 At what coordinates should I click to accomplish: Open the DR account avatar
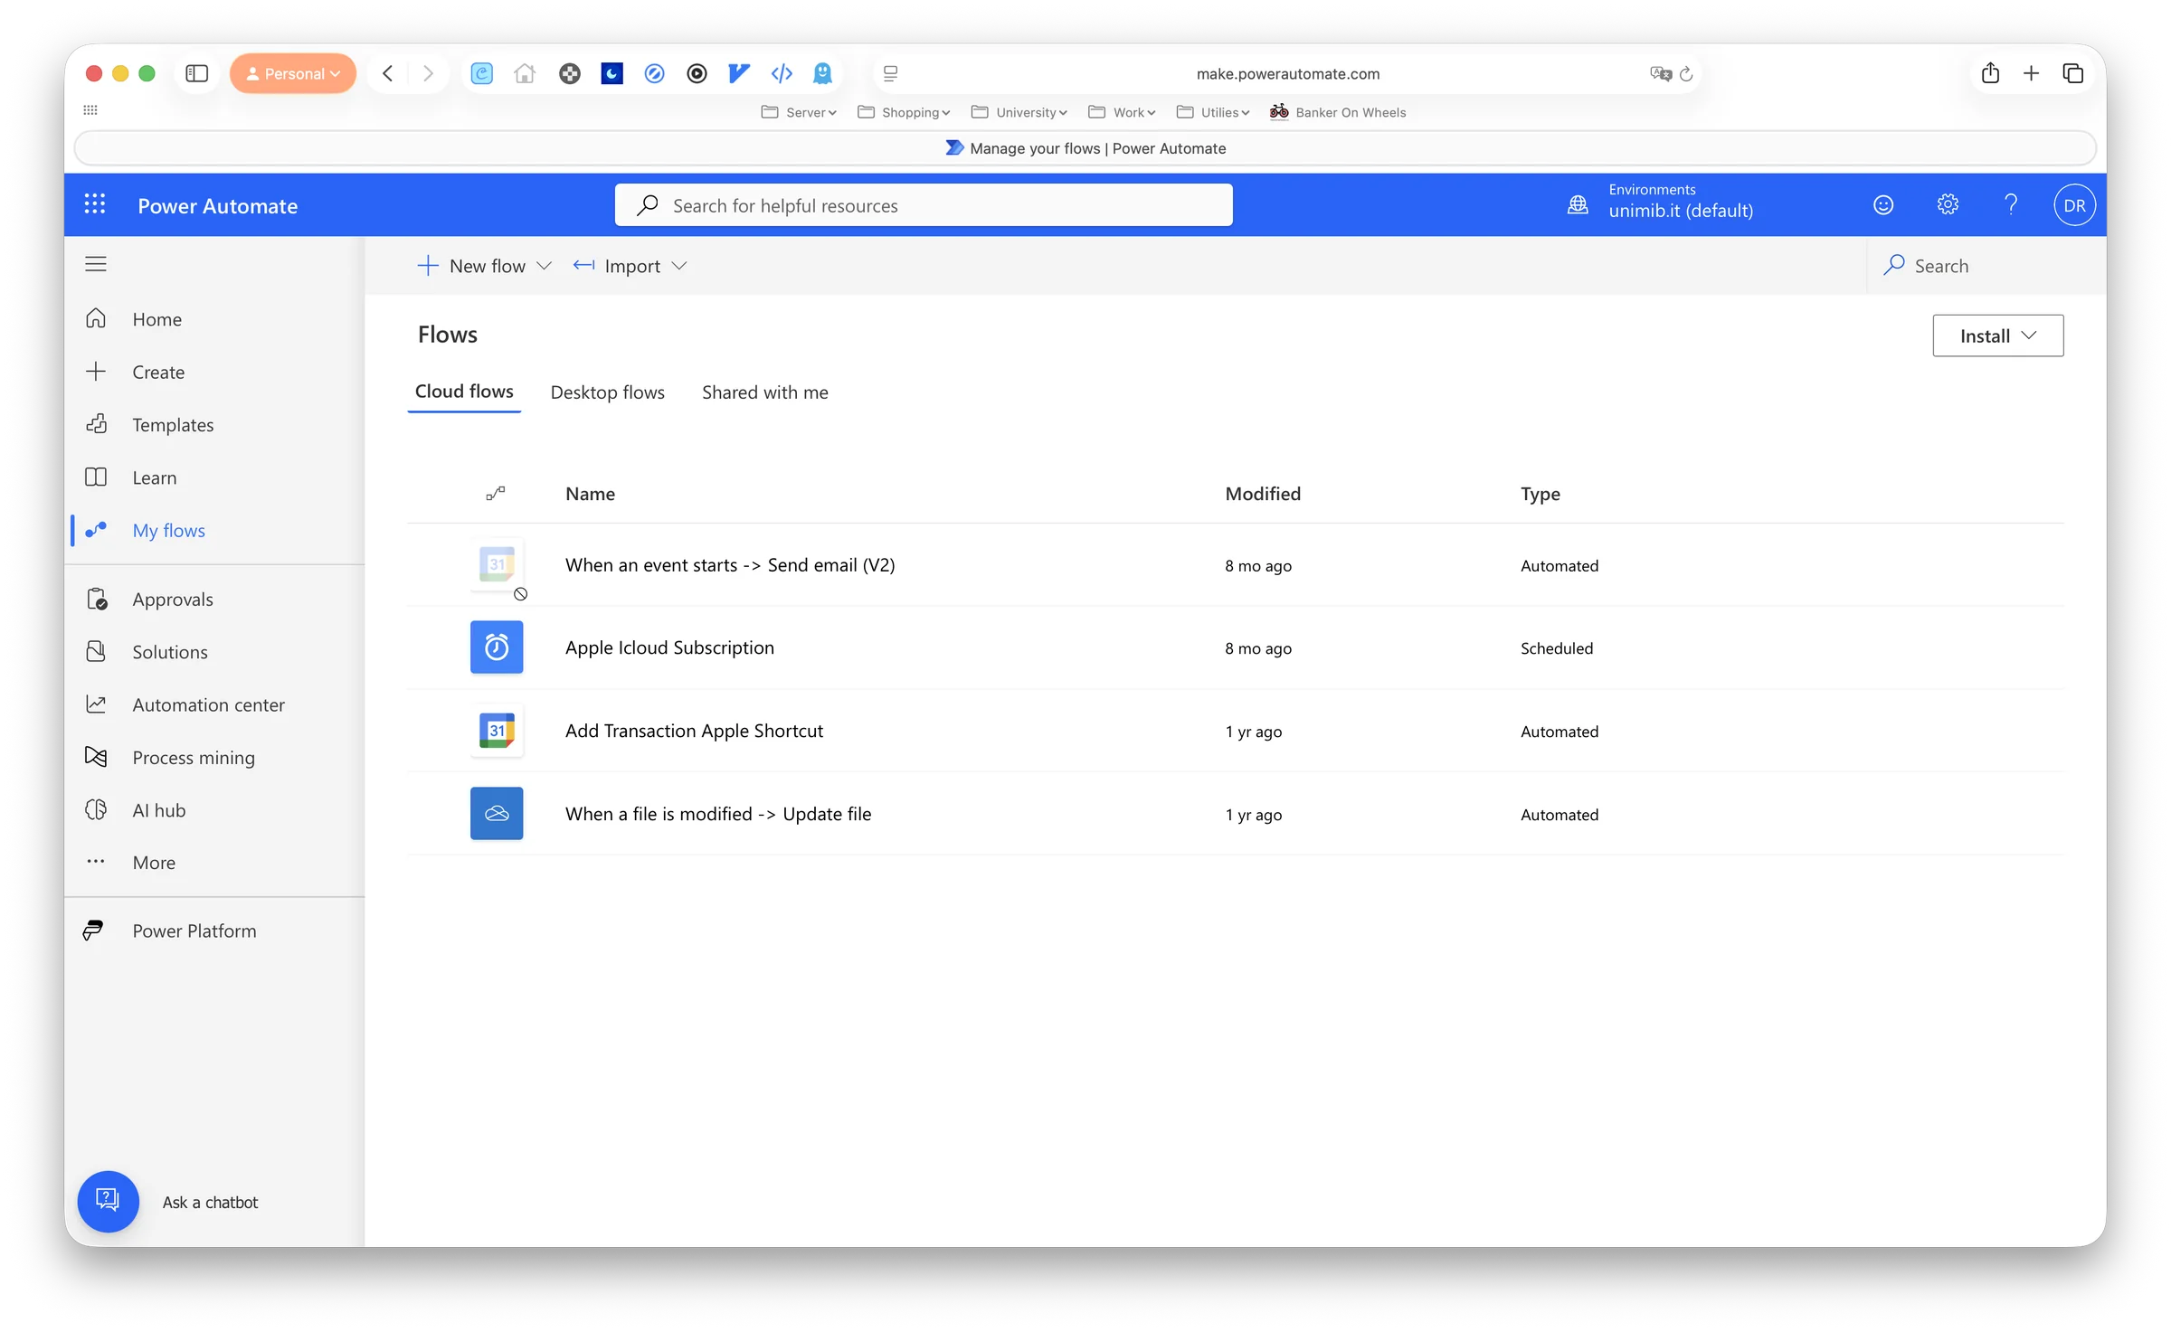click(2074, 205)
